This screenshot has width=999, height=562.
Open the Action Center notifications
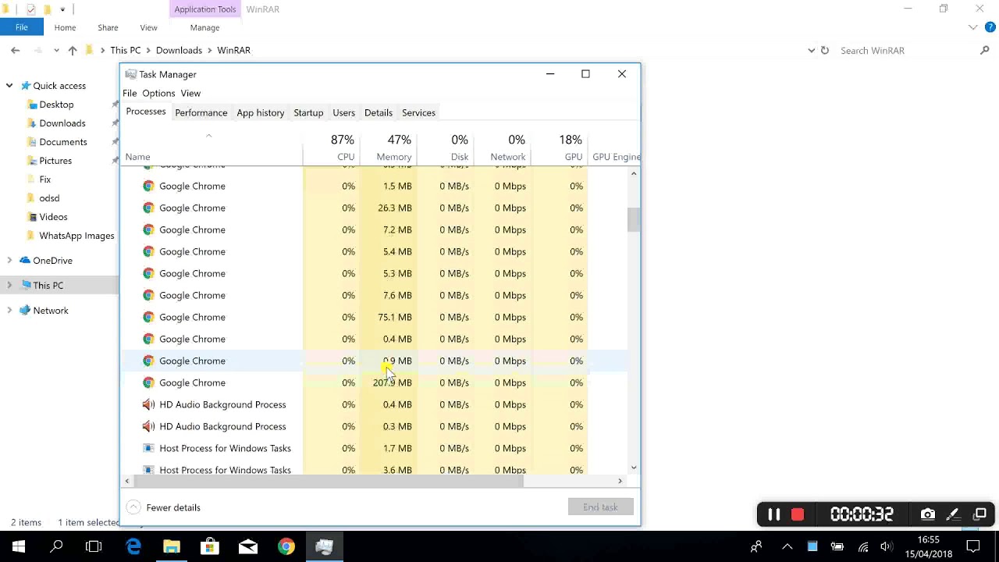point(972,546)
